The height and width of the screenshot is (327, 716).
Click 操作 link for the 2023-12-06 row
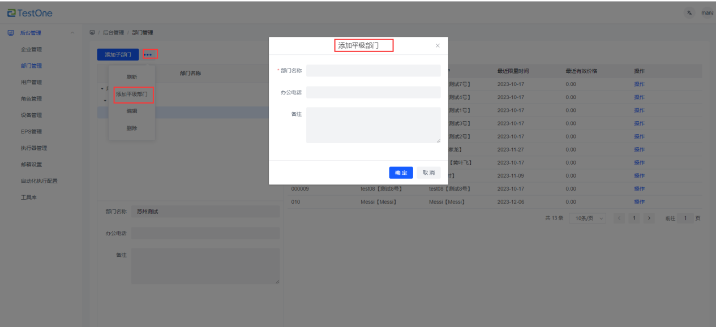pyautogui.click(x=639, y=202)
